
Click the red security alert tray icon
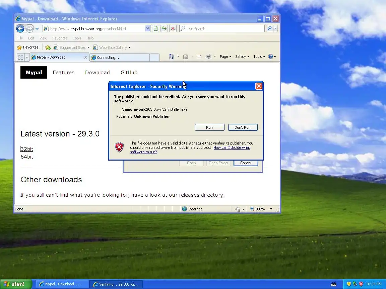361,284
